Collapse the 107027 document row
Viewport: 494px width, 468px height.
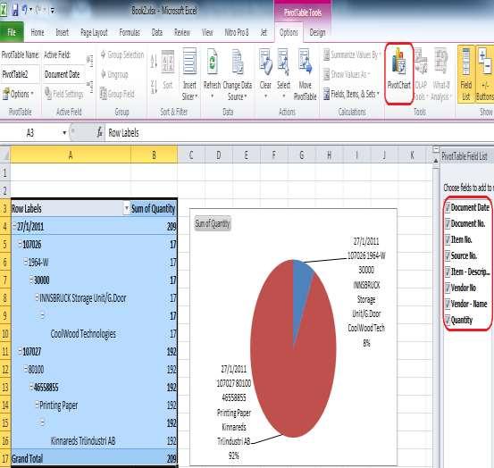20,350
